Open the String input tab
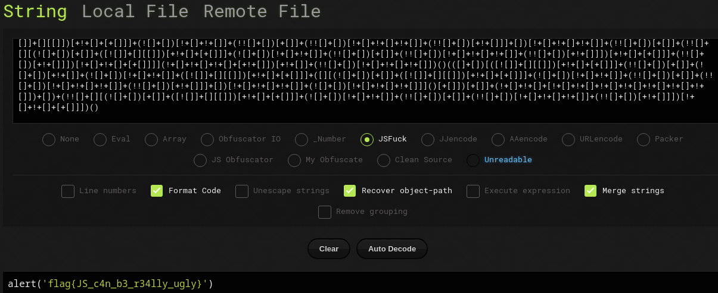The height and width of the screenshot is (293, 718). click(35, 11)
